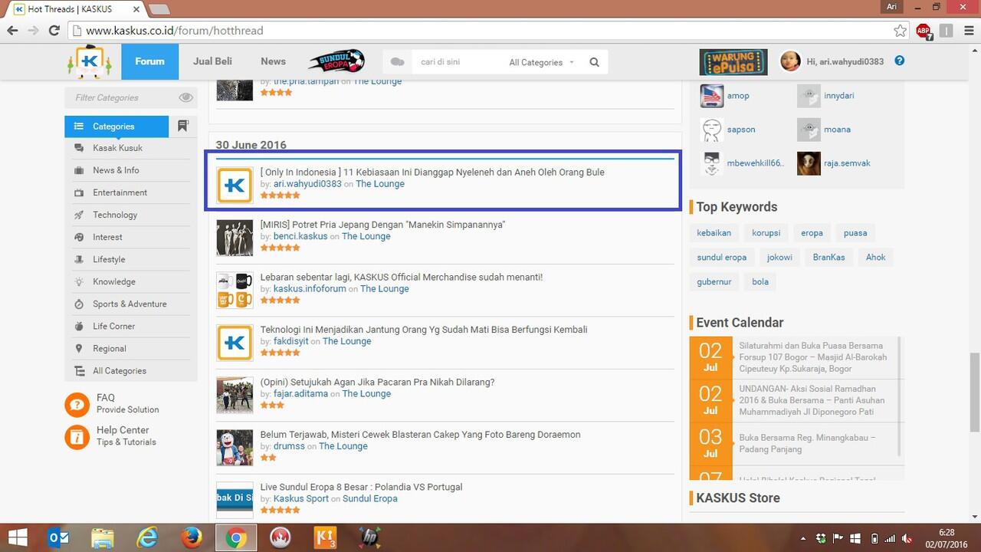
Task: Open the FAQ orange icon
Action: (77, 403)
